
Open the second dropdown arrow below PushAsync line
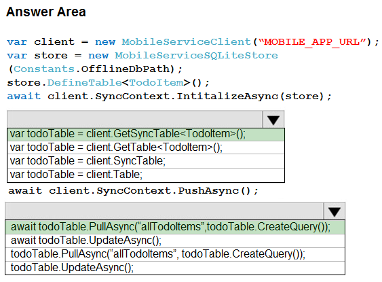click(335, 211)
